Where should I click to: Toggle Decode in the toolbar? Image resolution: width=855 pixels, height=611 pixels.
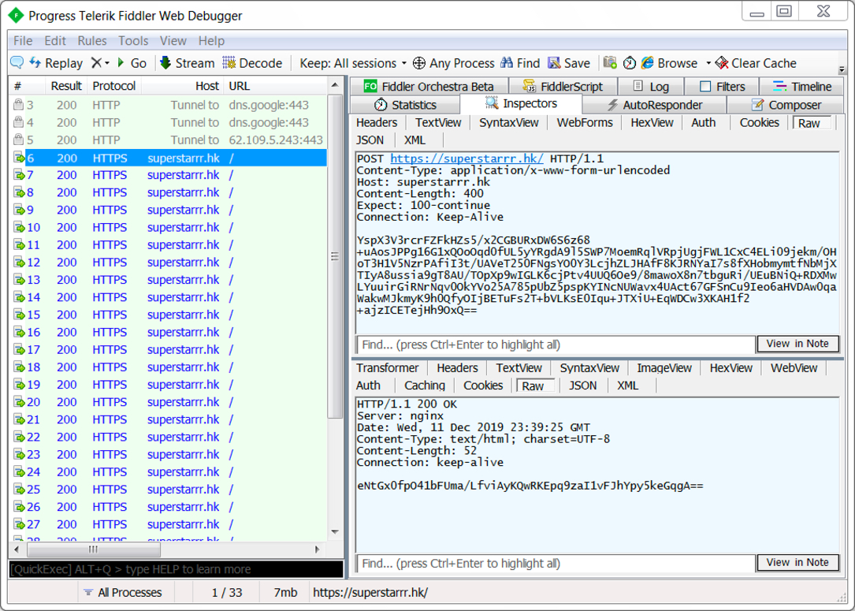point(252,63)
